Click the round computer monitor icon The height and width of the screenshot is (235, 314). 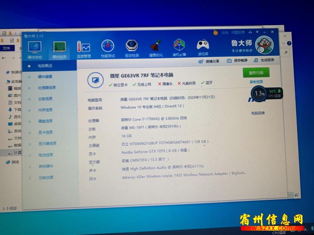point(96,80)
